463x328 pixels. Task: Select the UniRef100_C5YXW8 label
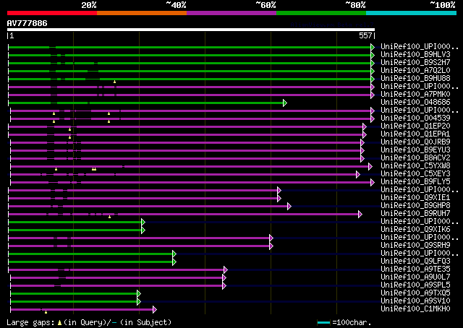[x=415, y=165]
